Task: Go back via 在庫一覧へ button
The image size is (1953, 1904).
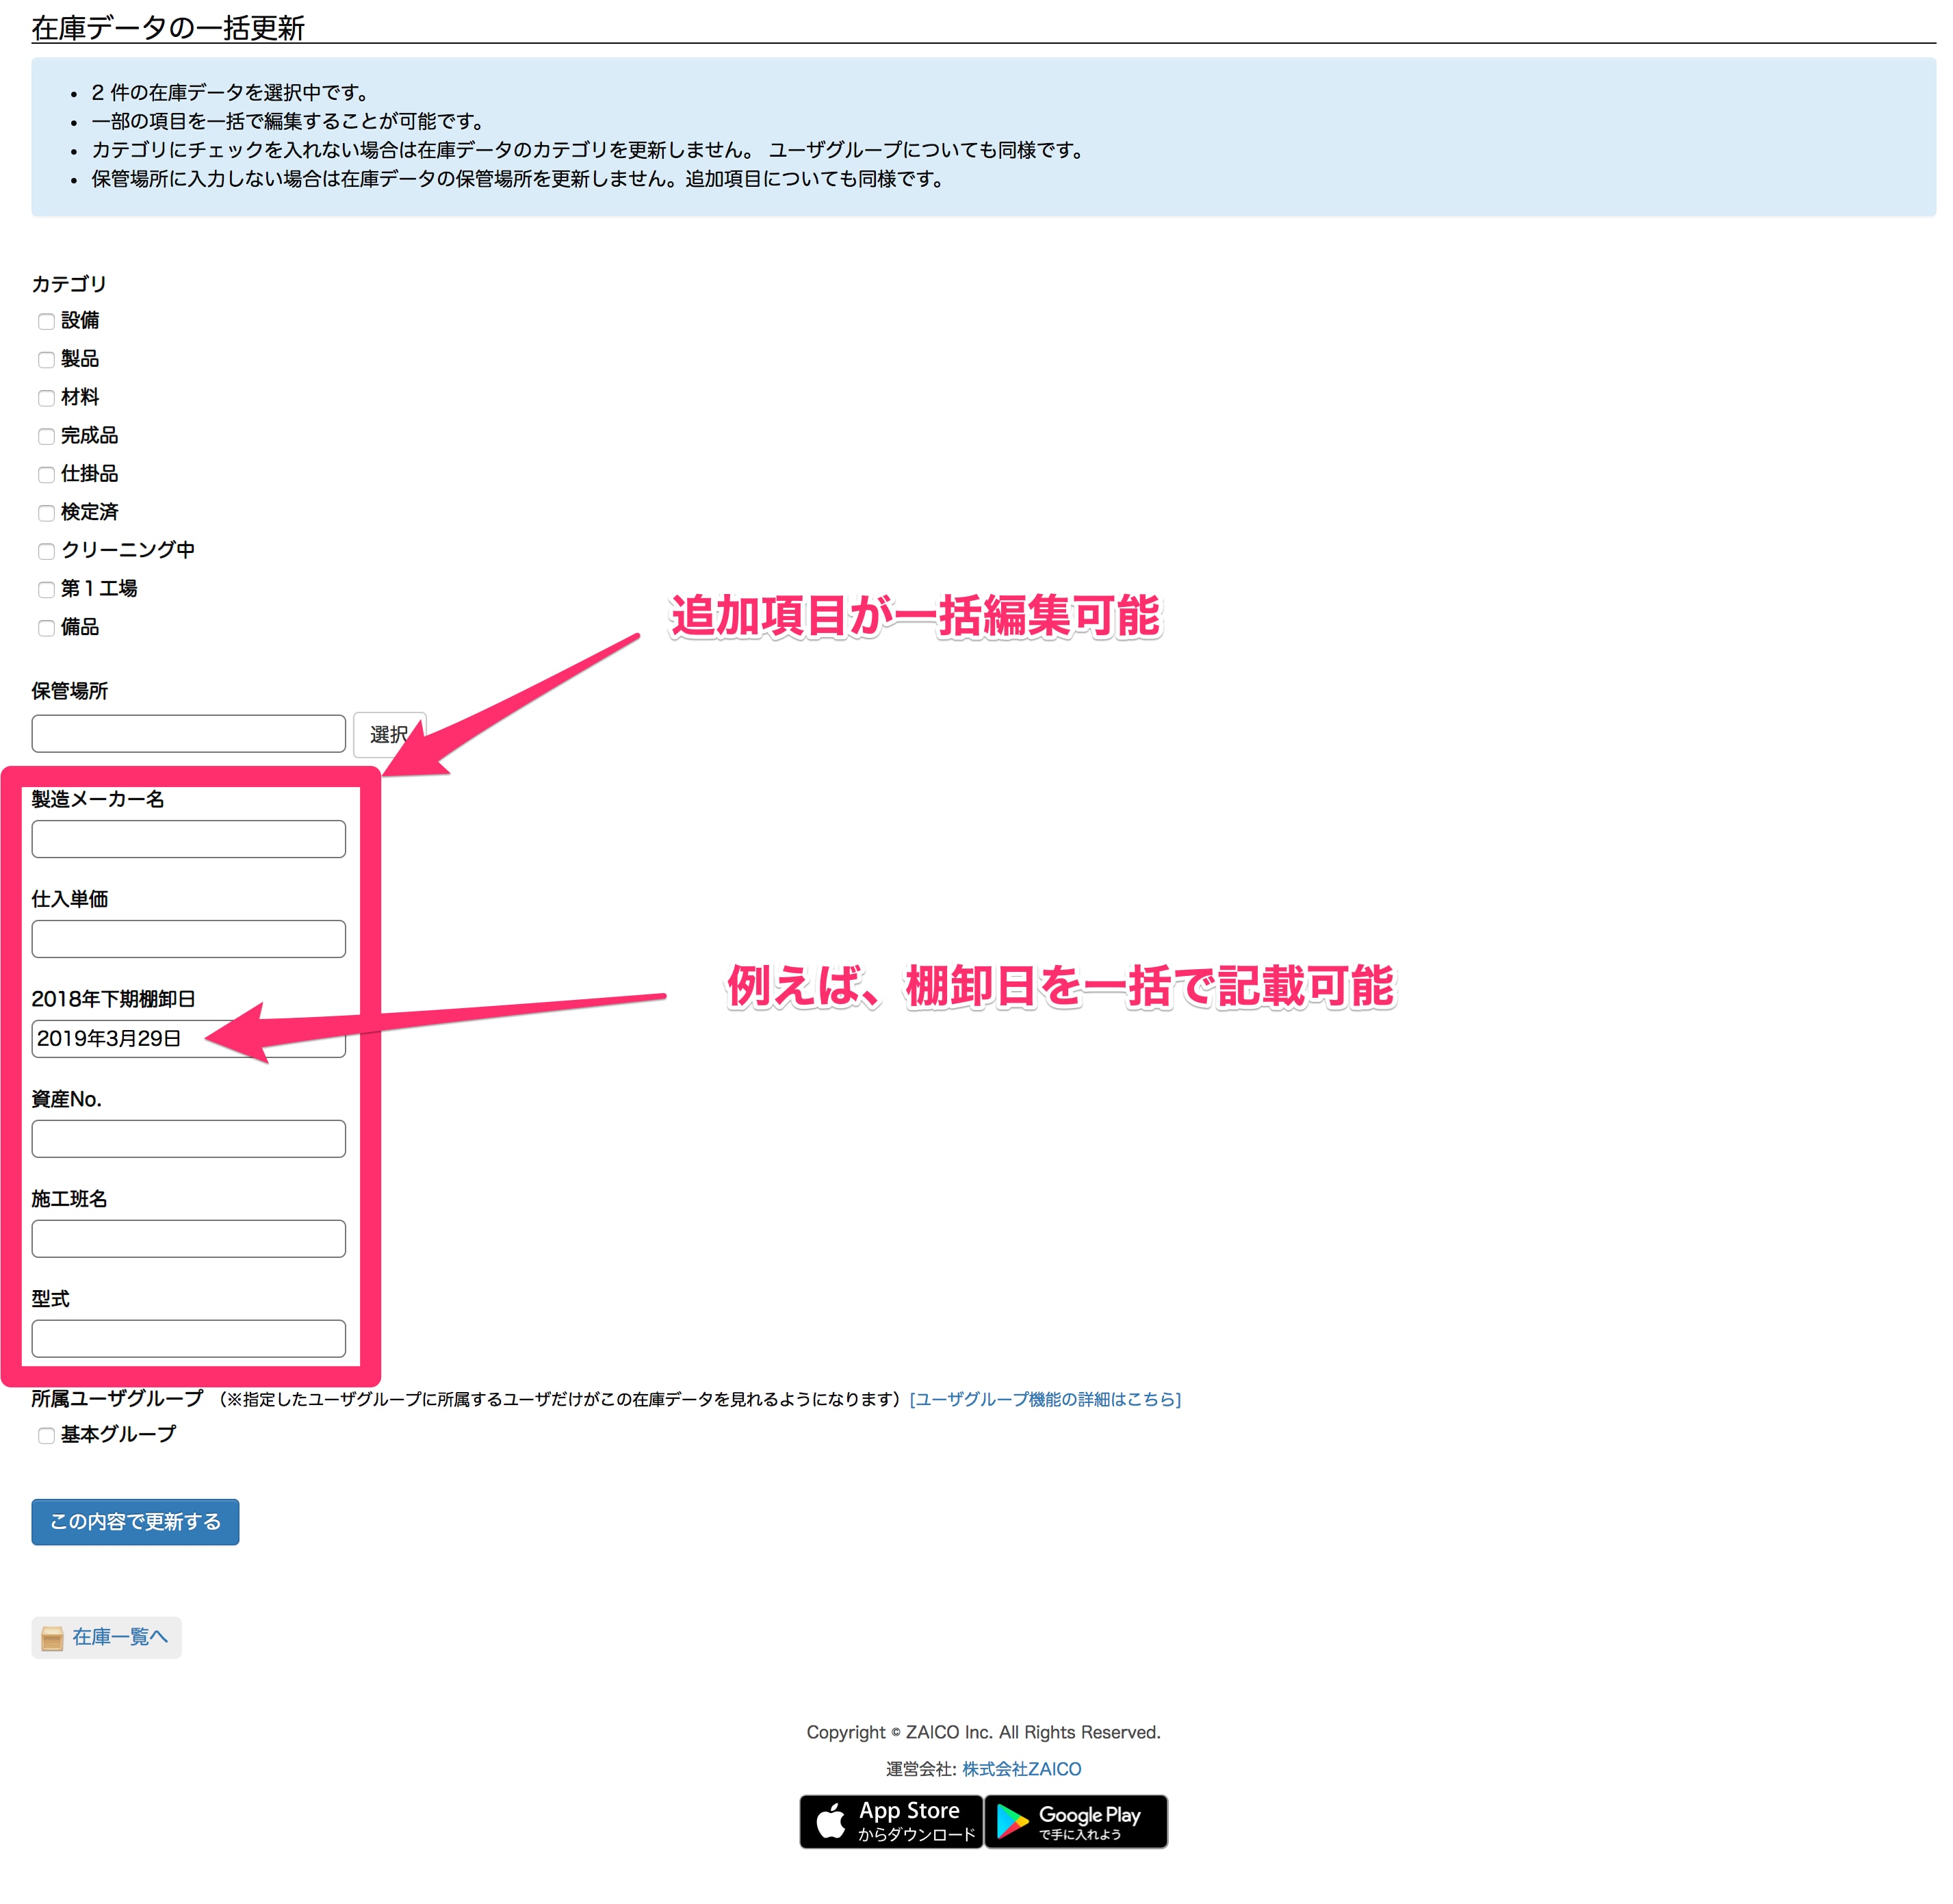Action: [106, 1637]
